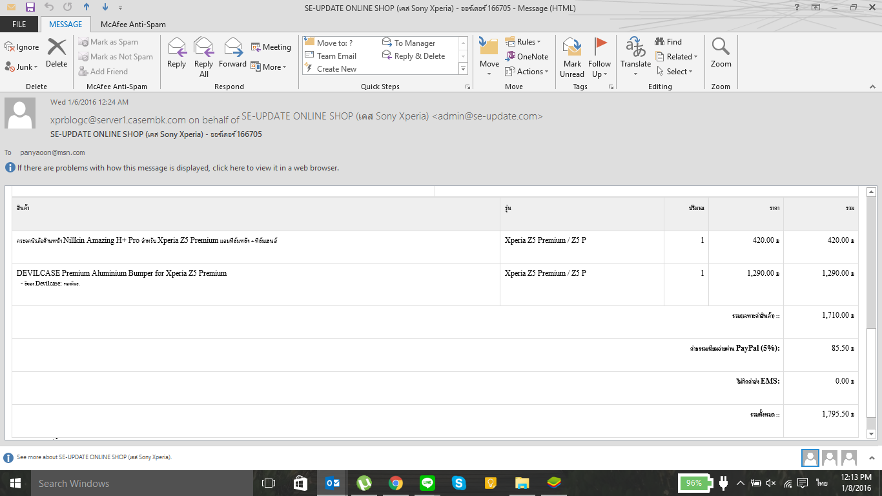Switch to the McAfee Anti-Spam tab
Viewport: 882px width, 496px height.
click(133, 25)
